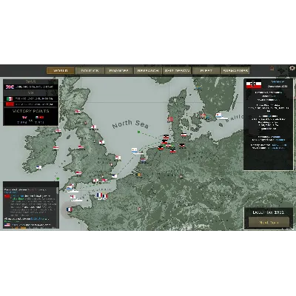Screen dimensions: 296x296
Task: End the turn with Next Turn
Action: tap(269, 223)
